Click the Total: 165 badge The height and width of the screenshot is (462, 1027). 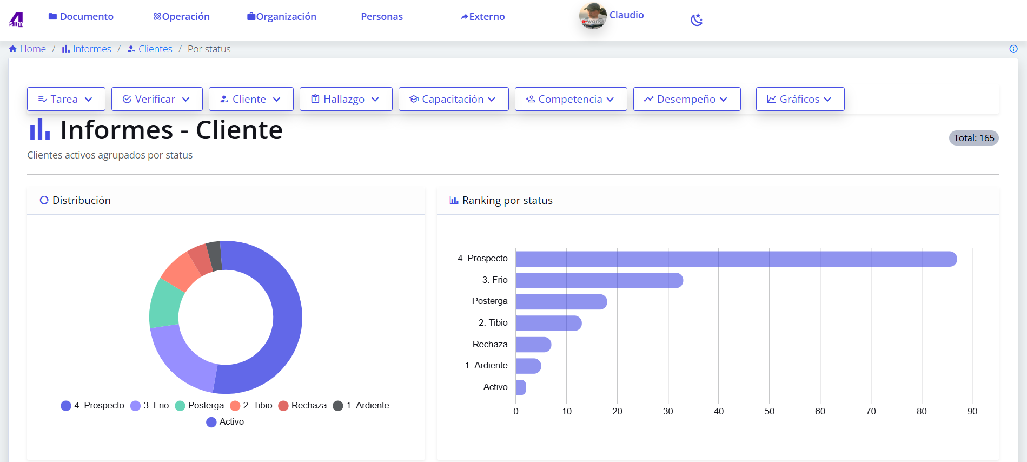[973, 138]
